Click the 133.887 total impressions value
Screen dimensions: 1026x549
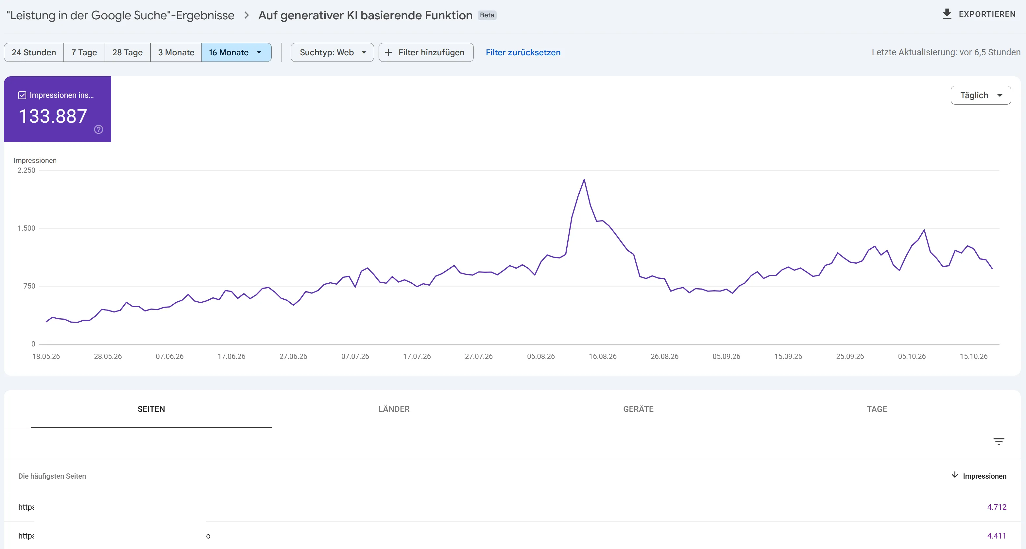click(x=53, y=116)
